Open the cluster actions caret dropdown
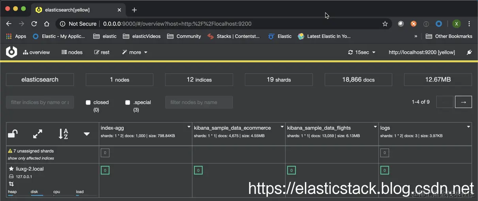This screenshot has width=478, height=201. tap(87, 134)
